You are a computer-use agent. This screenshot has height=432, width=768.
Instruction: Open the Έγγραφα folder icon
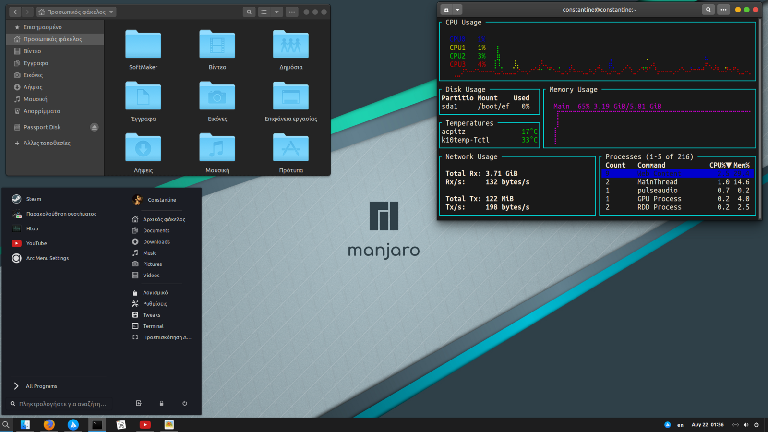(x=143, y=96)
